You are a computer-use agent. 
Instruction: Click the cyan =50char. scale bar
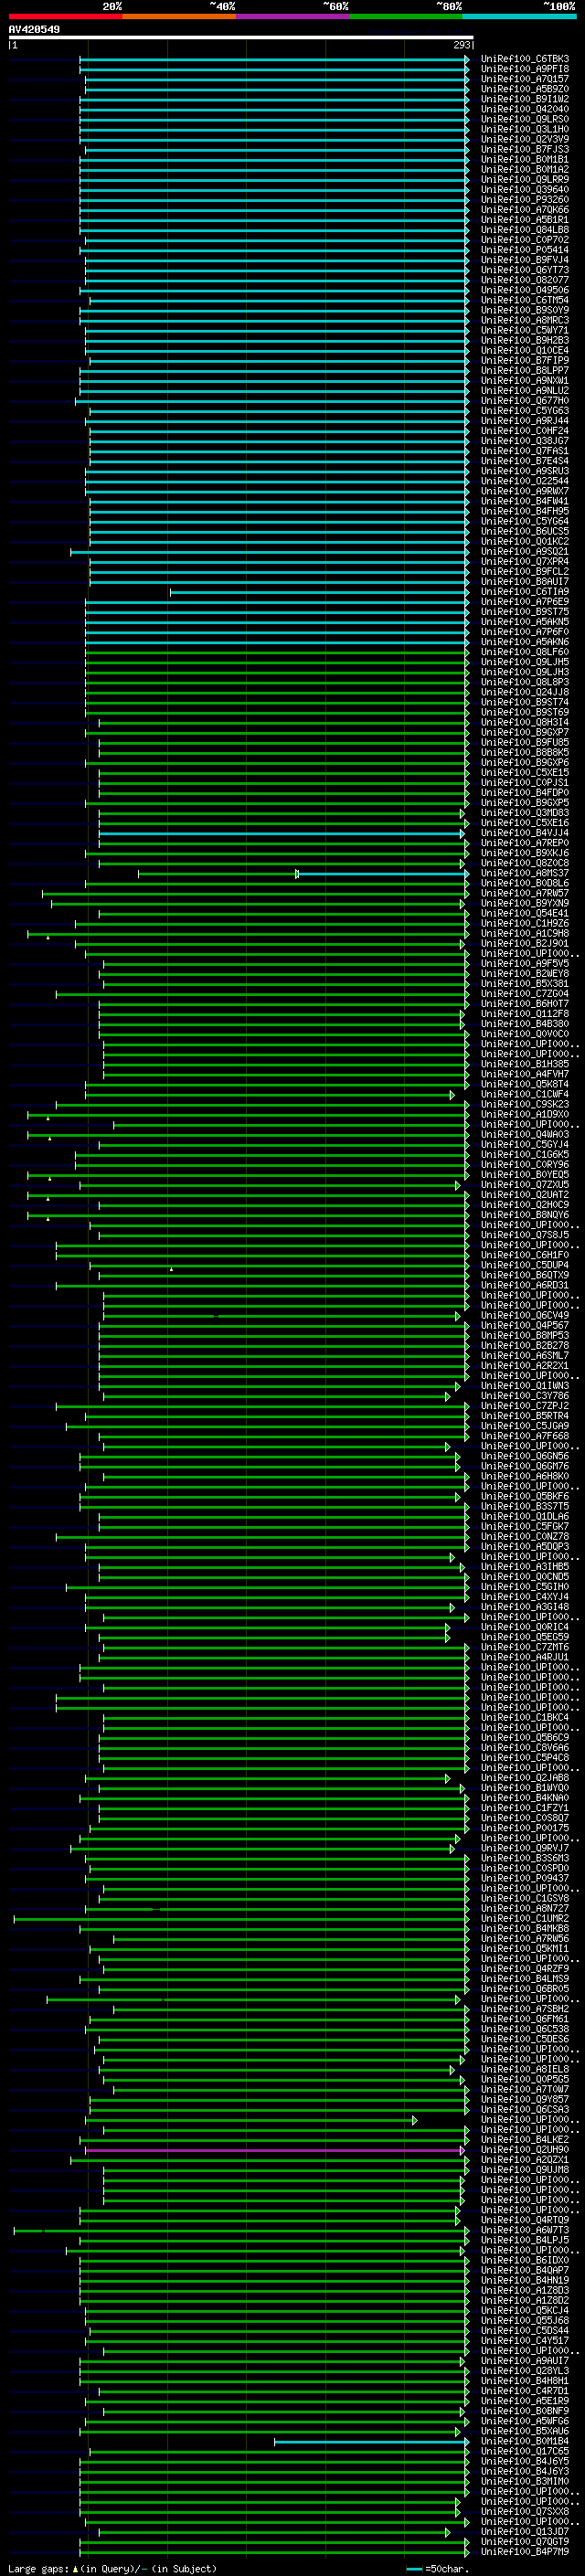pos(414,2569)
